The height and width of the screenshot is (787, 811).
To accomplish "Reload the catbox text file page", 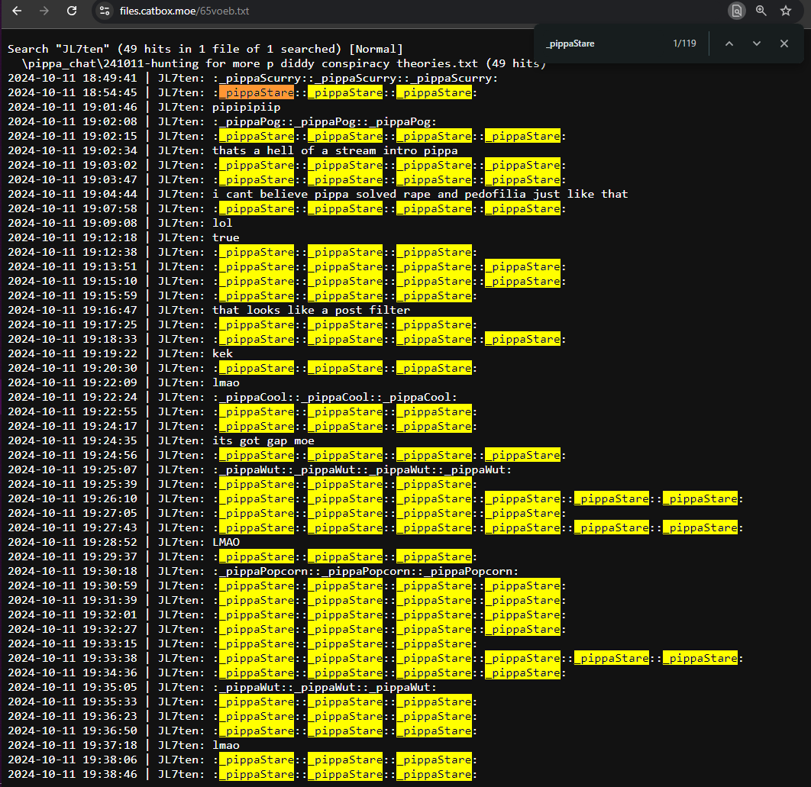I will 71,11.
